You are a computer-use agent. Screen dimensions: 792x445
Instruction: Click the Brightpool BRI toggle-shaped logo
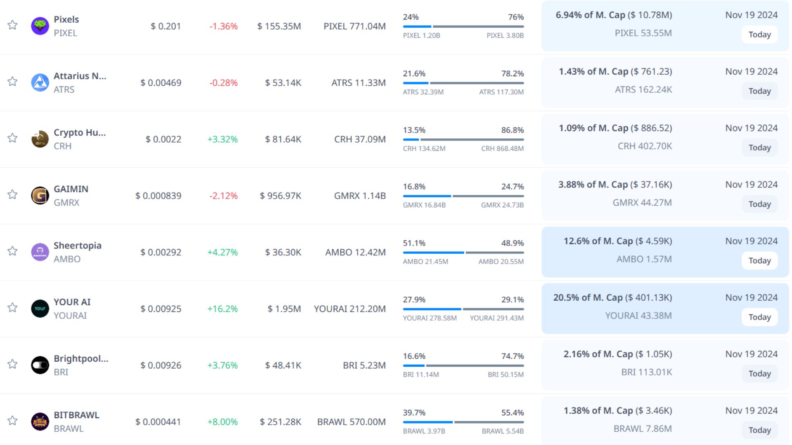[x=40, y=365]
